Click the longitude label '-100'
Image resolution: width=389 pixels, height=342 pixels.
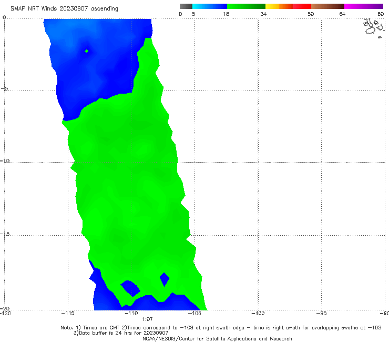click(258, 313)
